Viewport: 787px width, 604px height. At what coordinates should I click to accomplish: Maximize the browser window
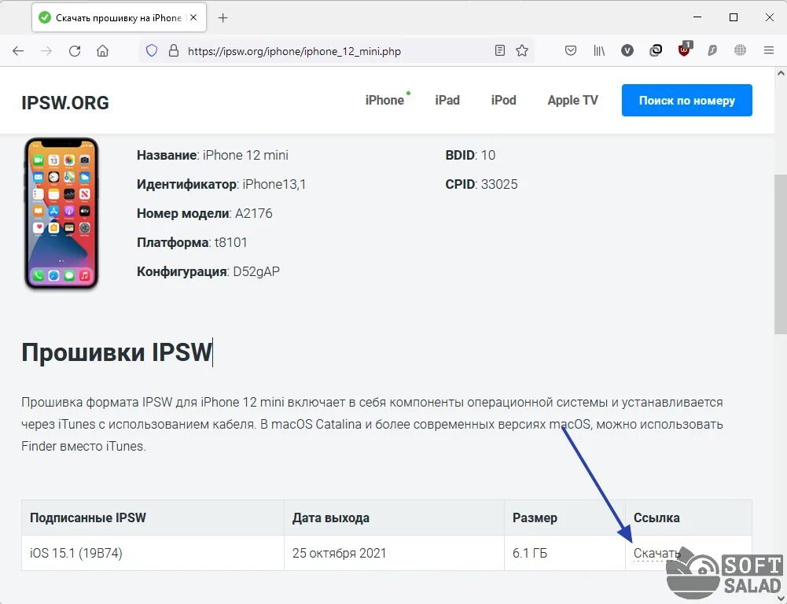pyautogui.click(x=734, y=17)
